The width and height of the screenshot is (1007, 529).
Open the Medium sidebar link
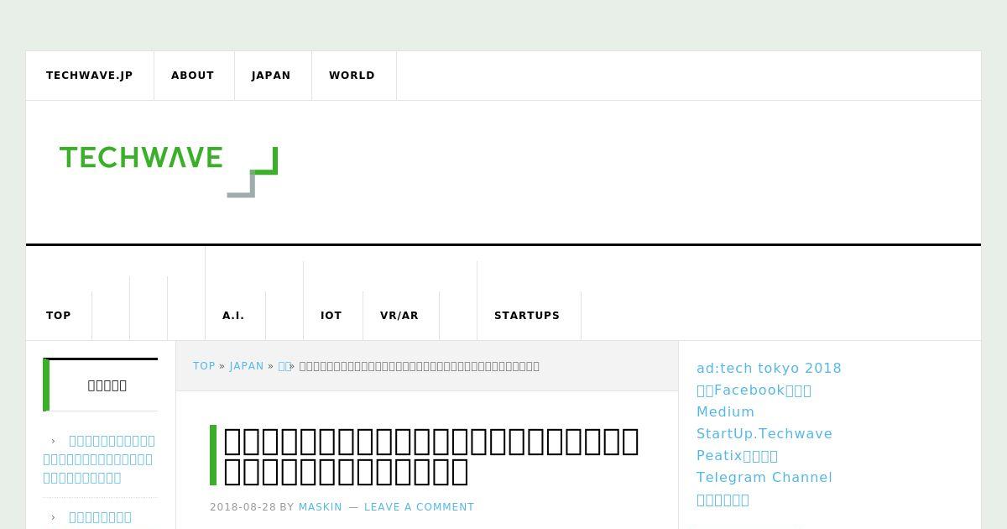(725, 412)
